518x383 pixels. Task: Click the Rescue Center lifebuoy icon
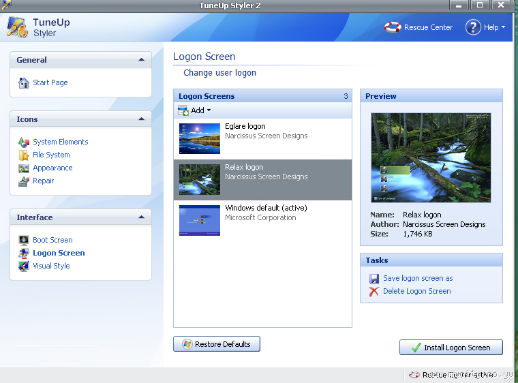point(393,27)
